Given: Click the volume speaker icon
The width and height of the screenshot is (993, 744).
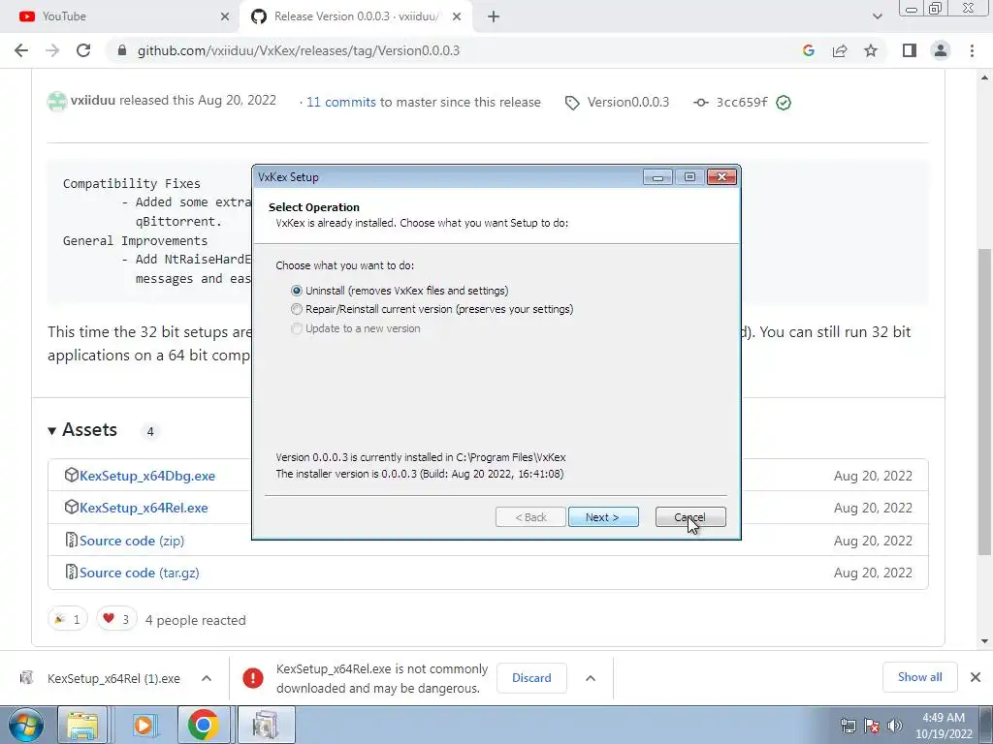Looking at the screenshot, I should click(895, 726).
